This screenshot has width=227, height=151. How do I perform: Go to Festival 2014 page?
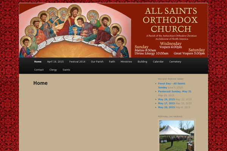coord(77,62)
